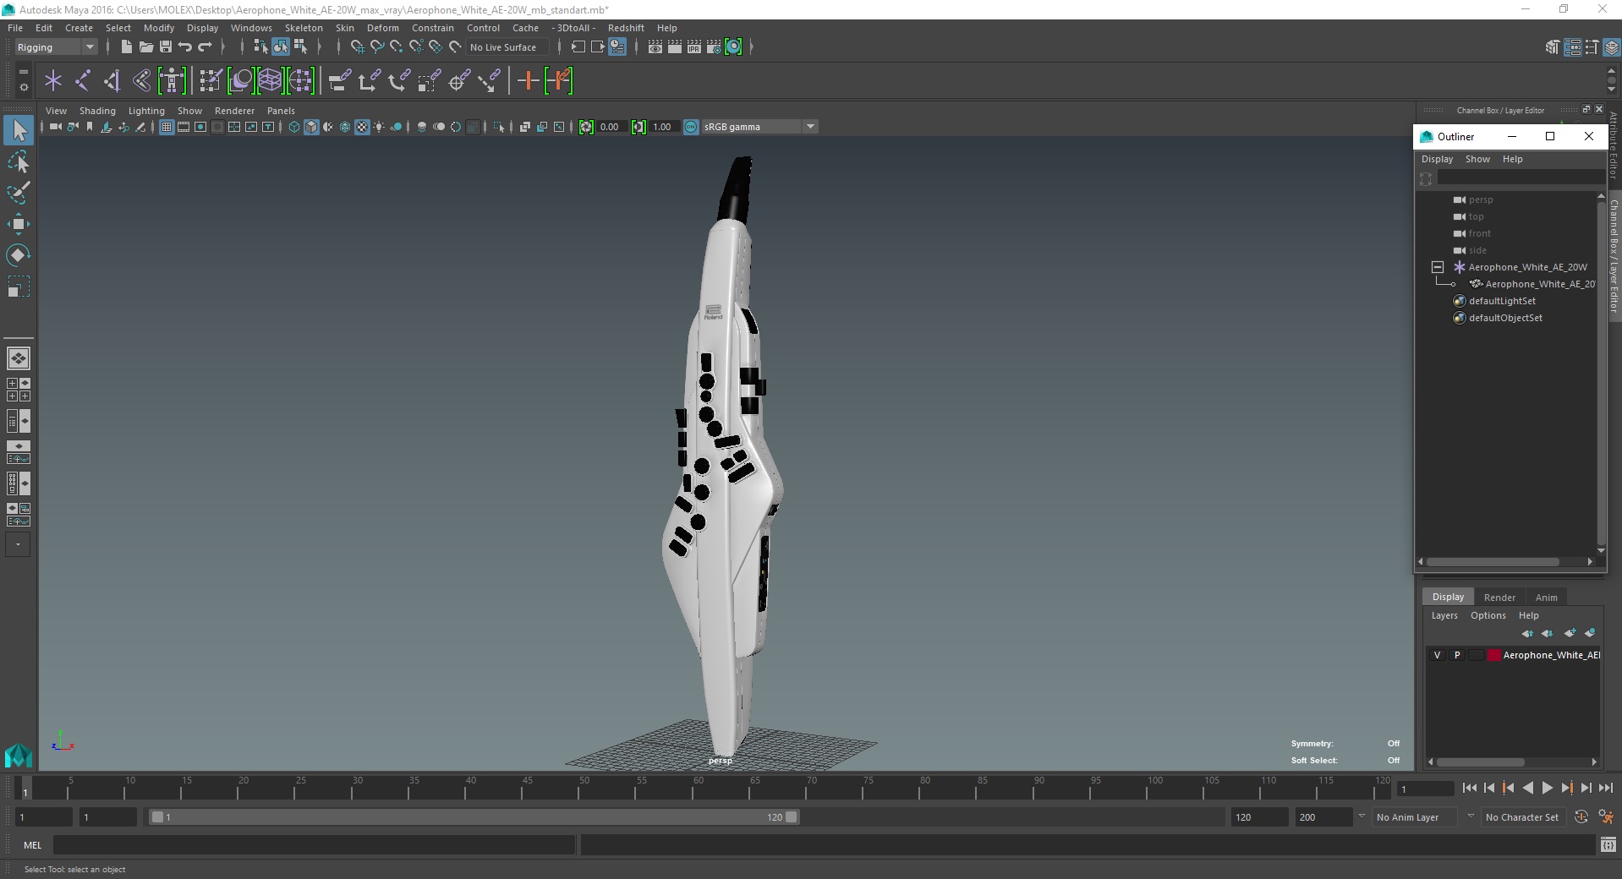
Task: Toggle color management ON button
Action: (691, 127)
